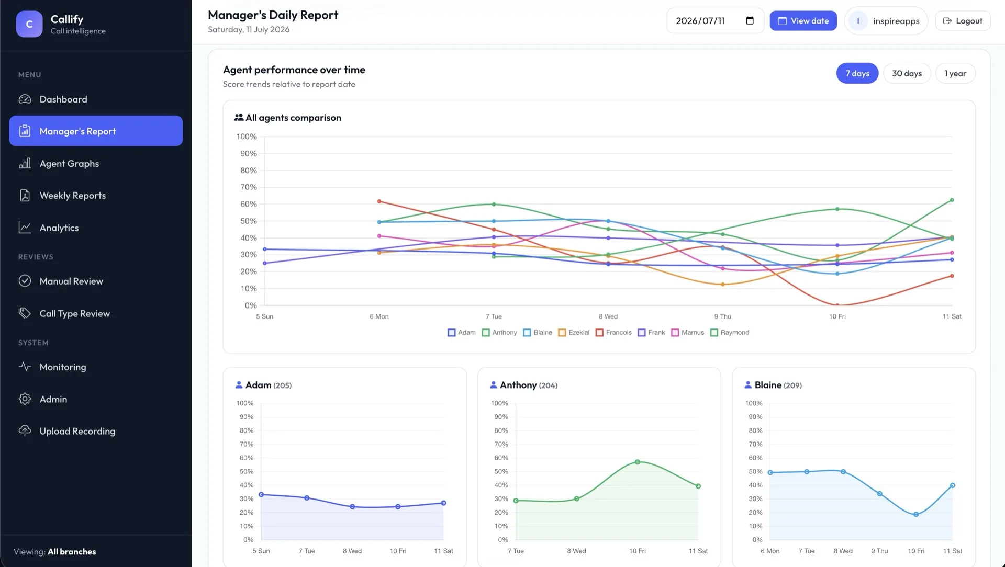Click the person icon beside Blaine (209)
Screen dimensions: 1005x567
pyautogui.click(x=748, y=385)
